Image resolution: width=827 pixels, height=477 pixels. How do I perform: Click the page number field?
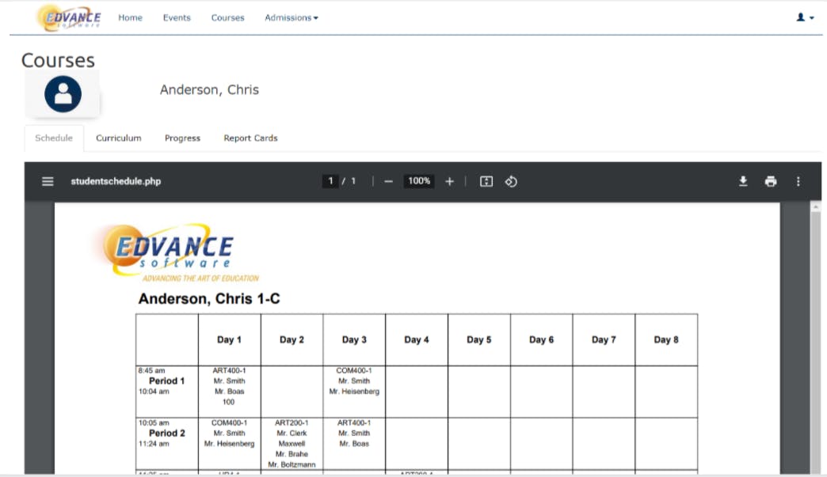click(x=330, y=181)
